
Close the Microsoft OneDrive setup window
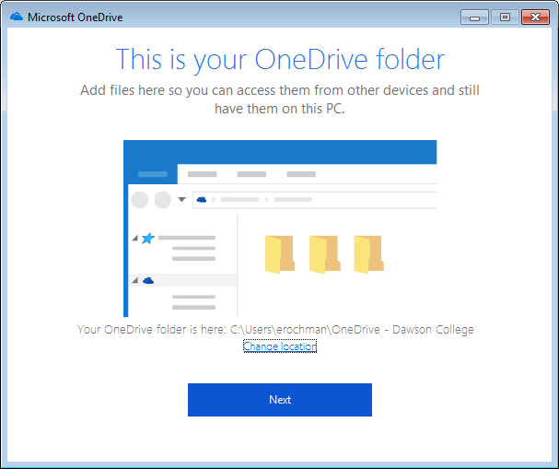coord(535,18)
